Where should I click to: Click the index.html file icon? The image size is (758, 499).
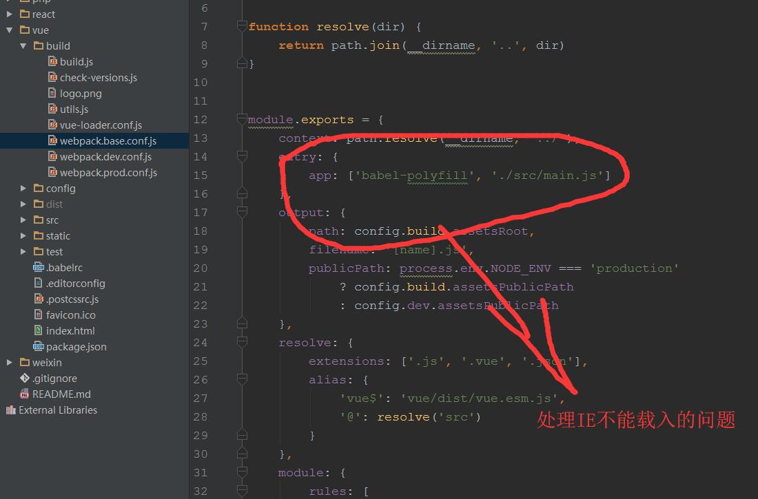39,330
